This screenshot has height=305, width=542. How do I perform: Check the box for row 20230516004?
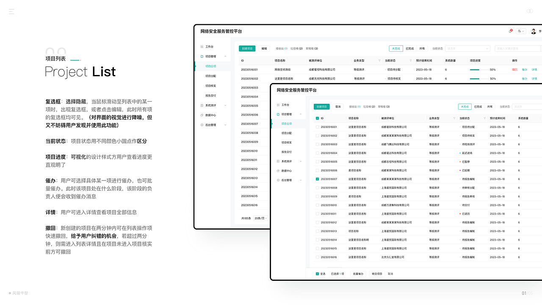click(x=318, y=153)
